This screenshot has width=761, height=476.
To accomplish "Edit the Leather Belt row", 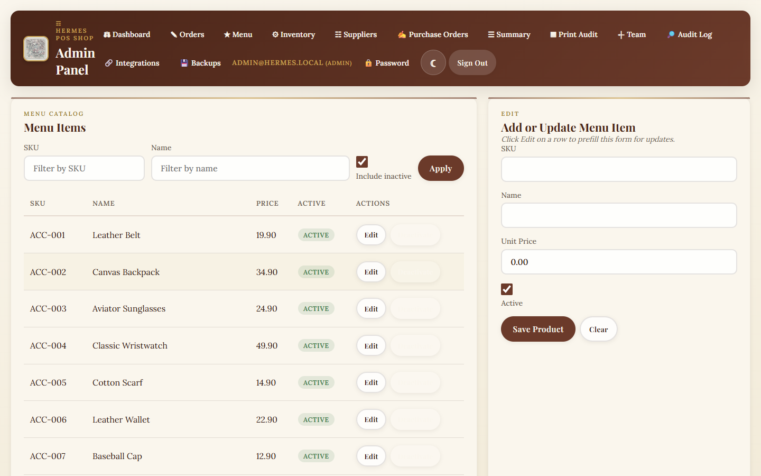I will (x=371, y=235).
